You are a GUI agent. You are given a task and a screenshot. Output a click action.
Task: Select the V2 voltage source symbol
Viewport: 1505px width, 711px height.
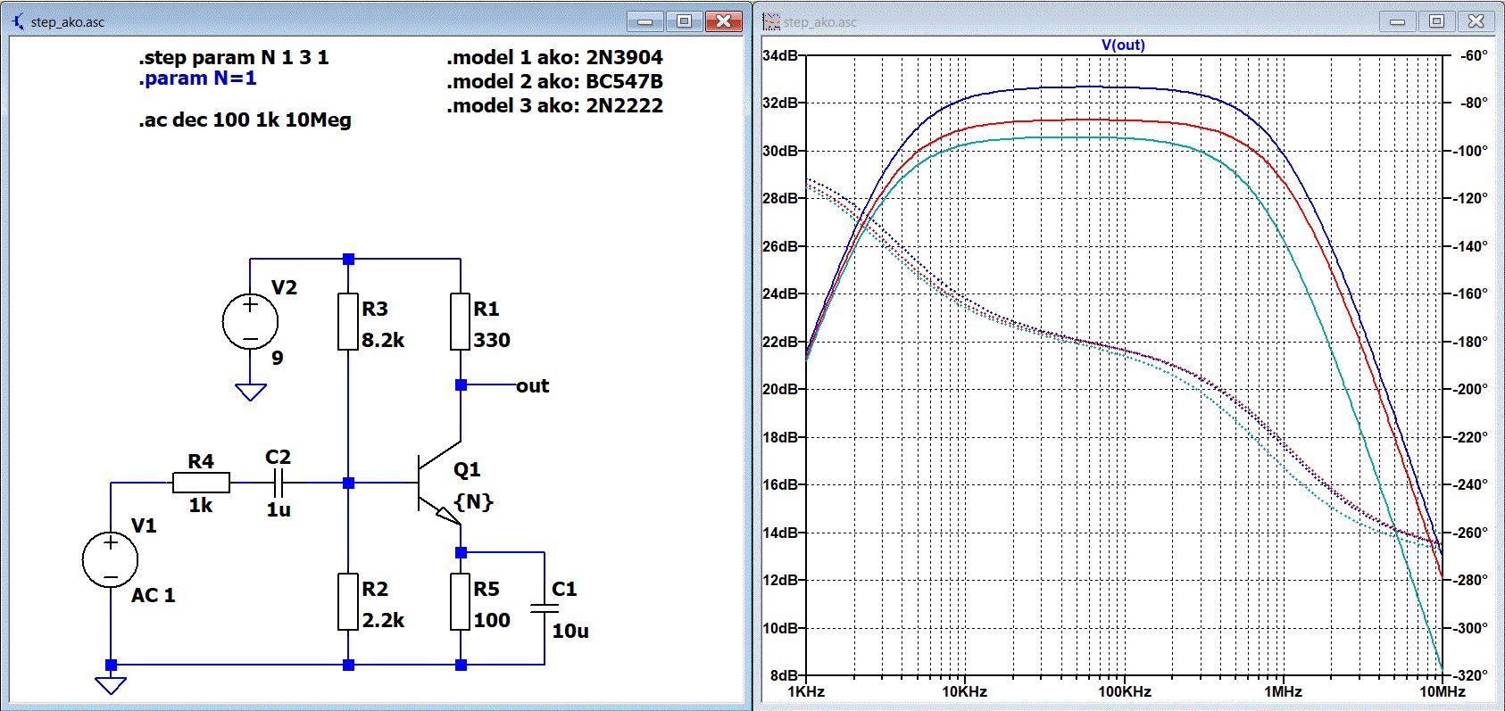point(250,321)
